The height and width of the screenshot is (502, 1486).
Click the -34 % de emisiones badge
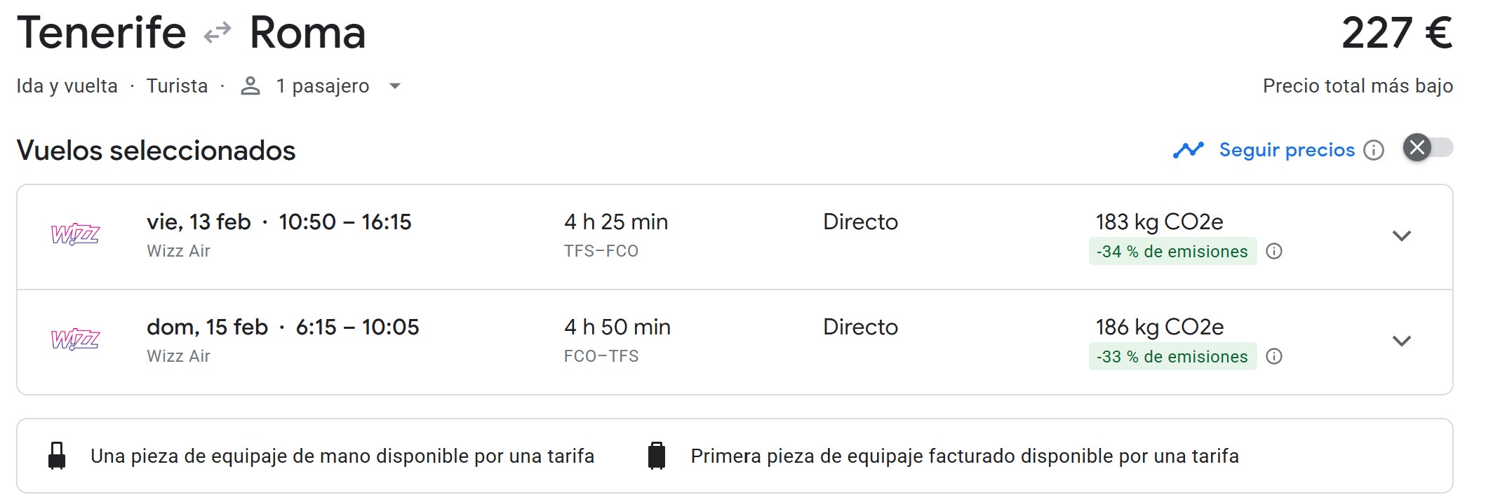[1172, 252]
